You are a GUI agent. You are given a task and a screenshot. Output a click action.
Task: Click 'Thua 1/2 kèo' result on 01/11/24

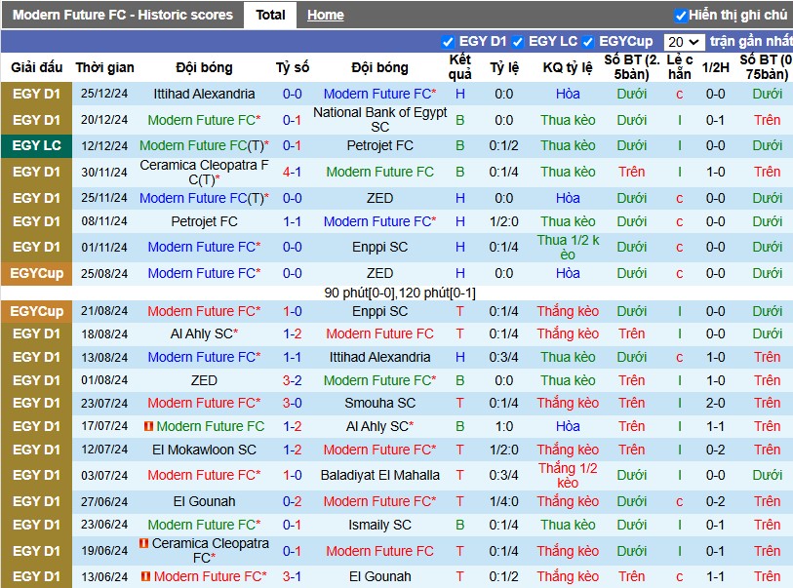click(568, 248)
